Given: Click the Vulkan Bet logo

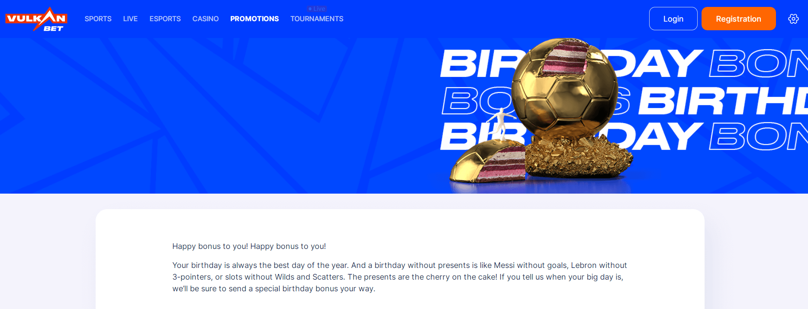Looking at the screenshot, I should point(36,19).
